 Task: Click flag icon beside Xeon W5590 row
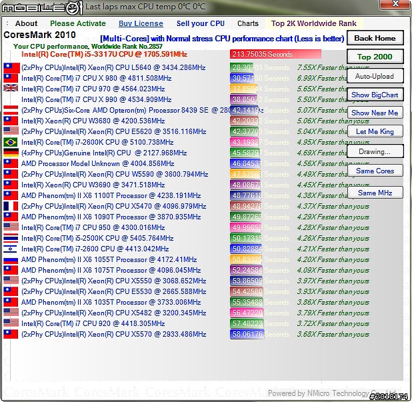11,174
